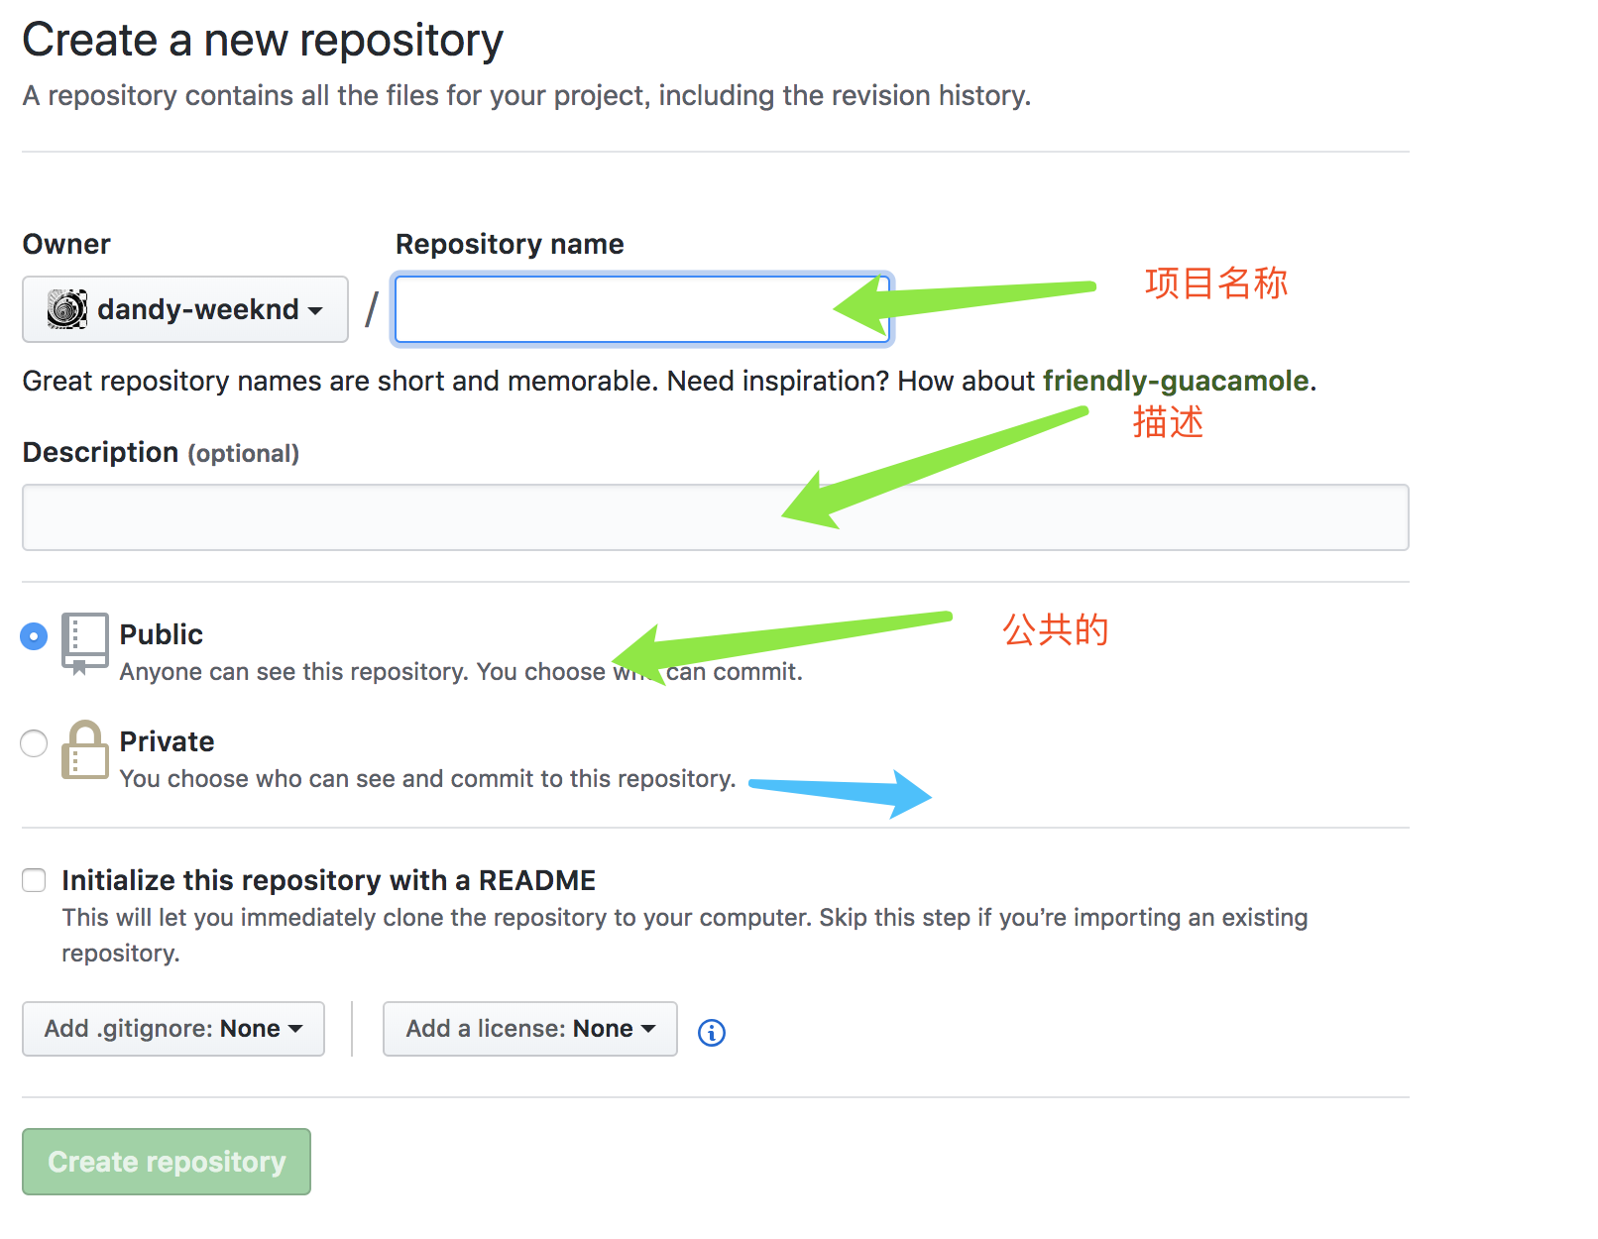
Task: Click the Public option label
Action: point(162,634)
